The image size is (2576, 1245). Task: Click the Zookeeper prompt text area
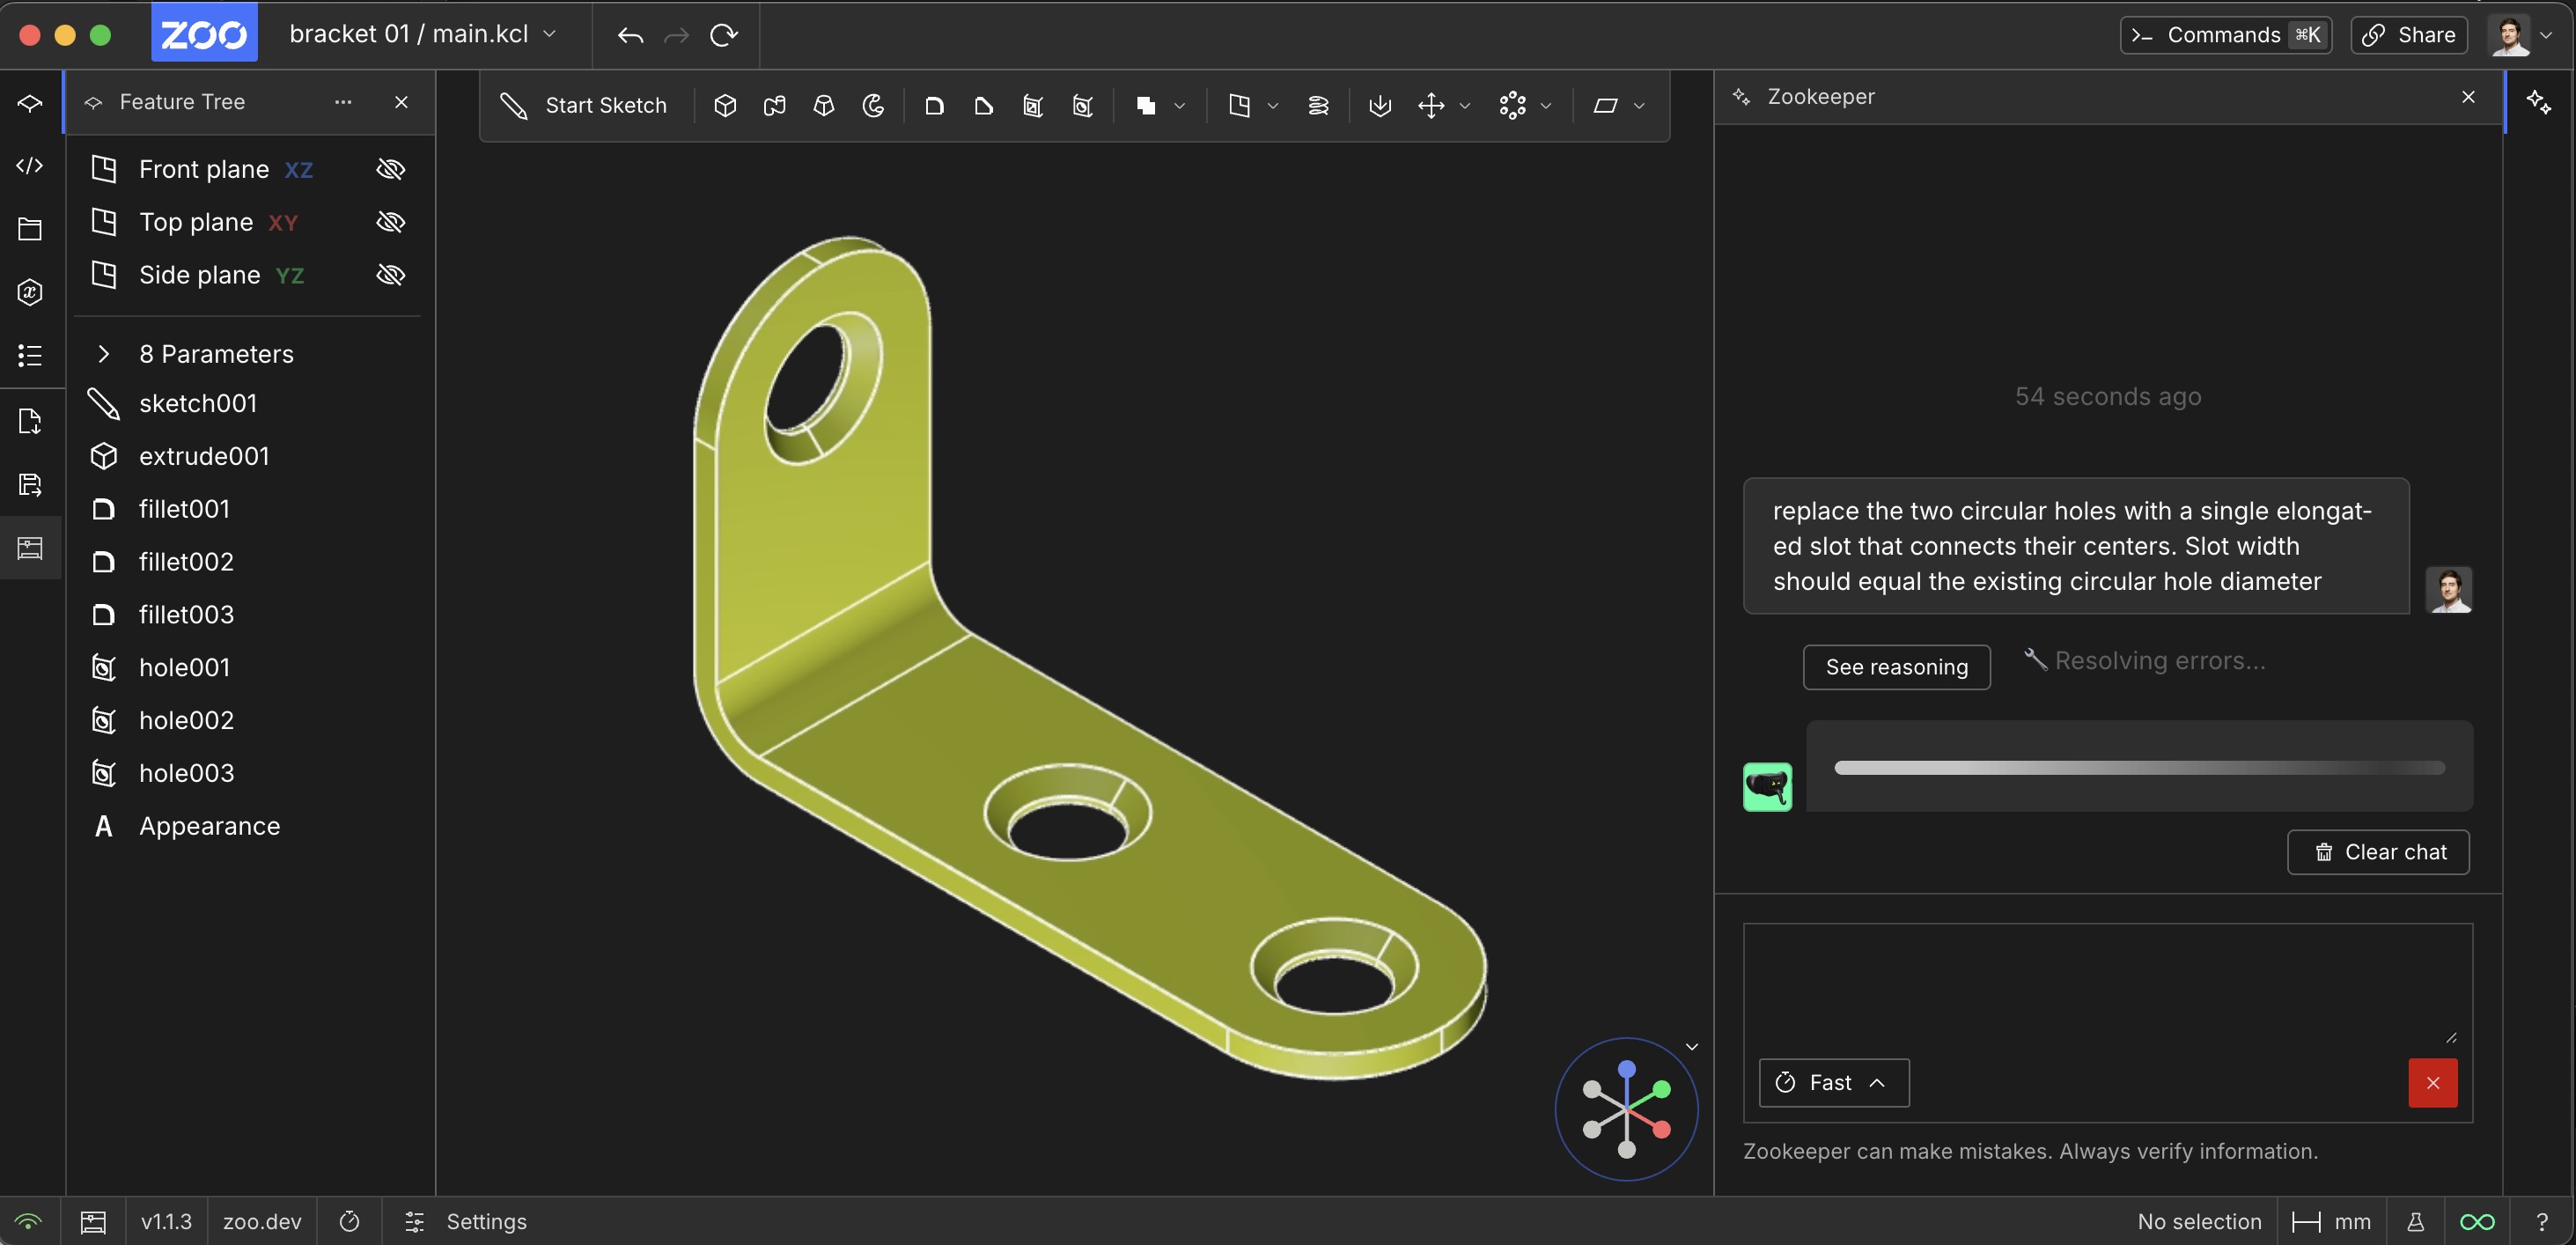[x=2100, y=985]
